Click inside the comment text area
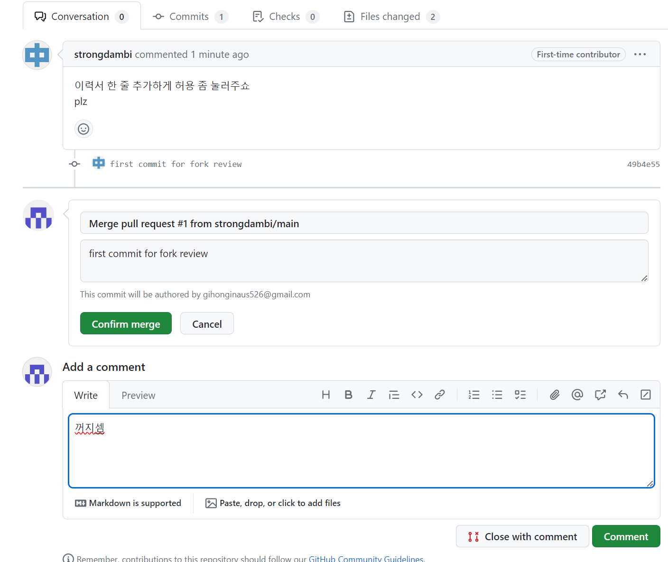Viewport: 668px width, 562px height. (x=362, y=451)
